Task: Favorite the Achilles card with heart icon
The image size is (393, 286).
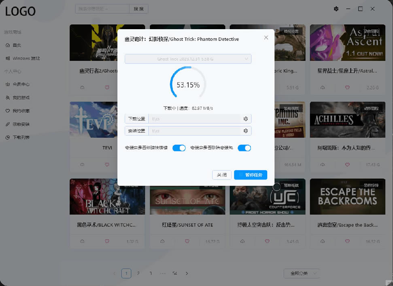Action: coord(347,165)
